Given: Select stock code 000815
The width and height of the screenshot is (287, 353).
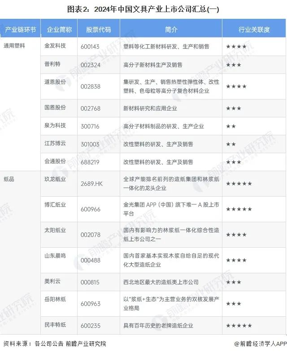Looking at the screenshot, I should coord(90,282).
